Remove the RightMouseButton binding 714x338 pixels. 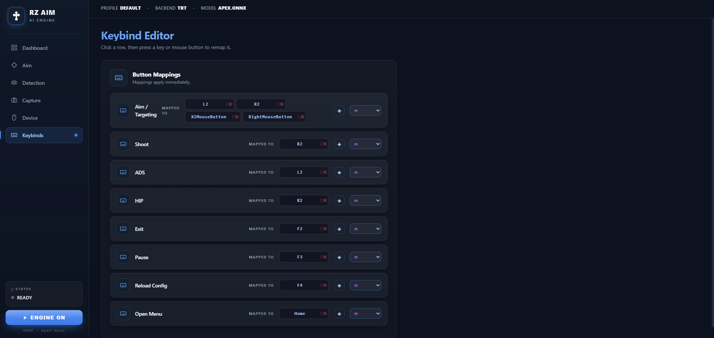(302, 117)
